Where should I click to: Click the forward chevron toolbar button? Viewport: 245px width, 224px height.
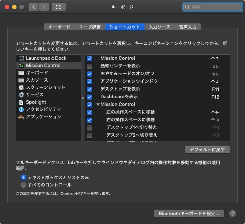point(44,7)
